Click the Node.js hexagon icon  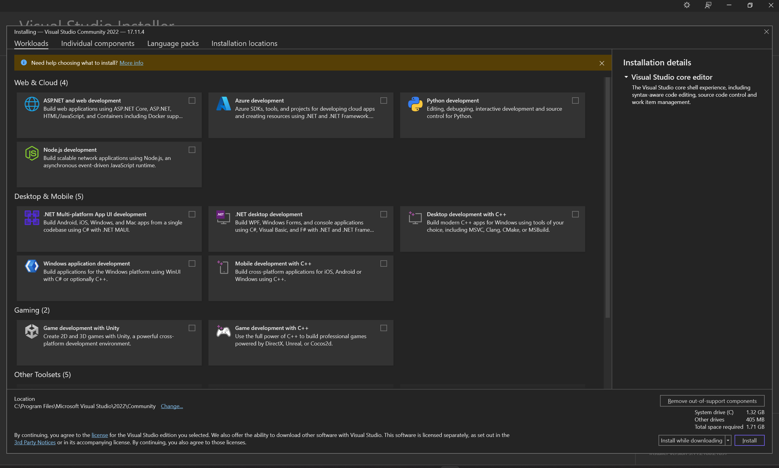(x=32, y=153)
